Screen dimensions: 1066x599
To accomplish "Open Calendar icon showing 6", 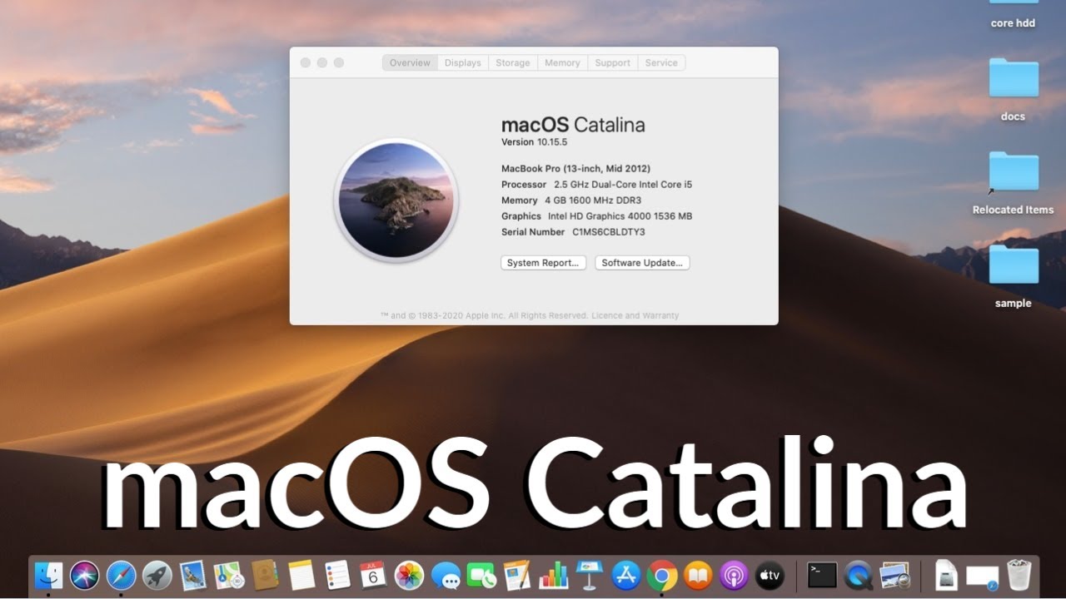I will pos(373,575).
